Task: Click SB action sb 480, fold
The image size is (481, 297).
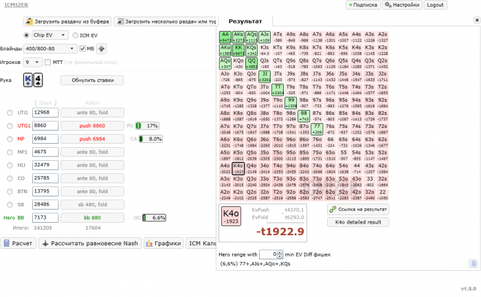Action: [x=92, y=205]
